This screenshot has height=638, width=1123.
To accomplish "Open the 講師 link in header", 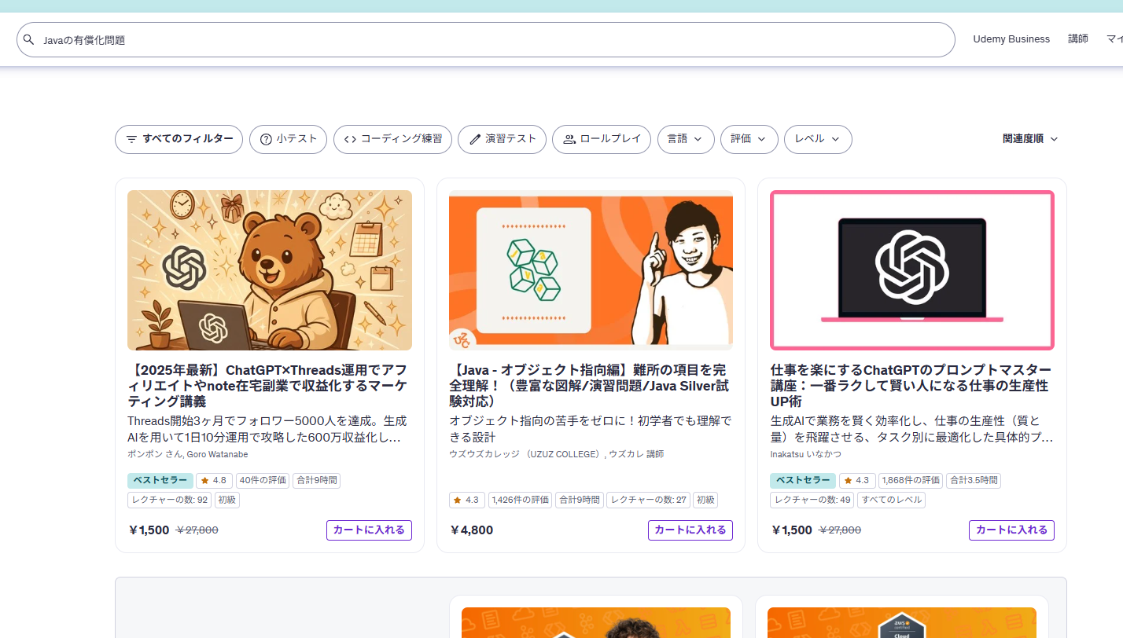I will (1078, 39).
